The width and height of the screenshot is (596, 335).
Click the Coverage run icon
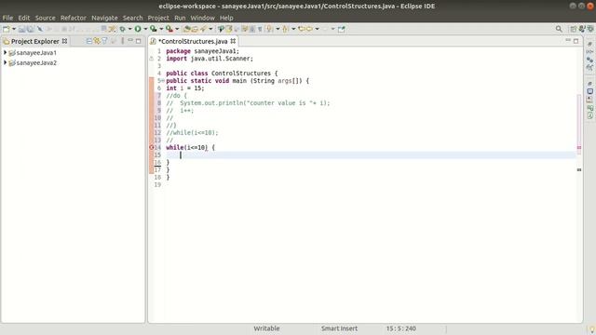click(153, 29)
